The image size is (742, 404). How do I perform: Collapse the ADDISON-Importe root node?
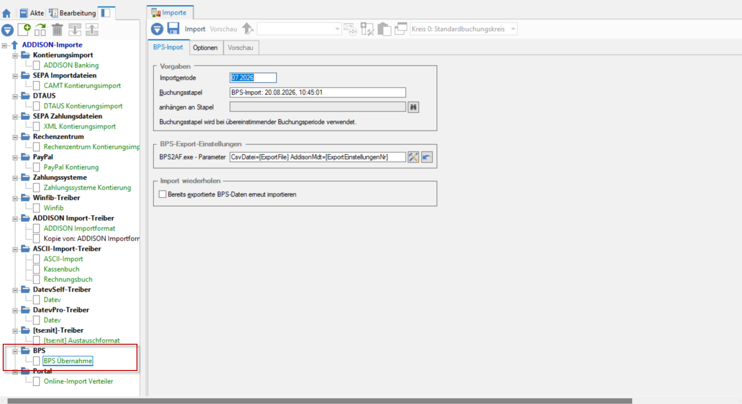(x=4, y=45)
